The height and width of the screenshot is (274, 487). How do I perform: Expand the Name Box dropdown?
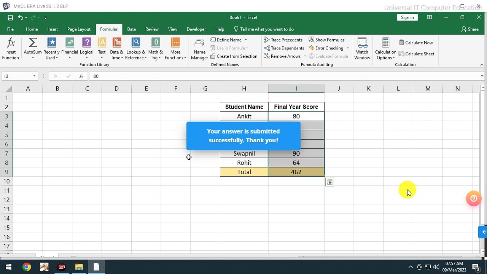pos(34,76)
